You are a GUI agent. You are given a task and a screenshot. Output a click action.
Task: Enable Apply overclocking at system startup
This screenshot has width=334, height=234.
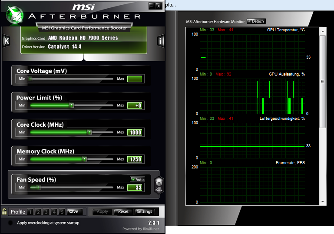click(10, 223)
